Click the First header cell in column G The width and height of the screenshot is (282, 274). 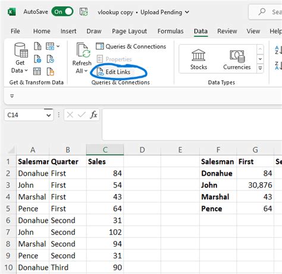pos(255,161)
